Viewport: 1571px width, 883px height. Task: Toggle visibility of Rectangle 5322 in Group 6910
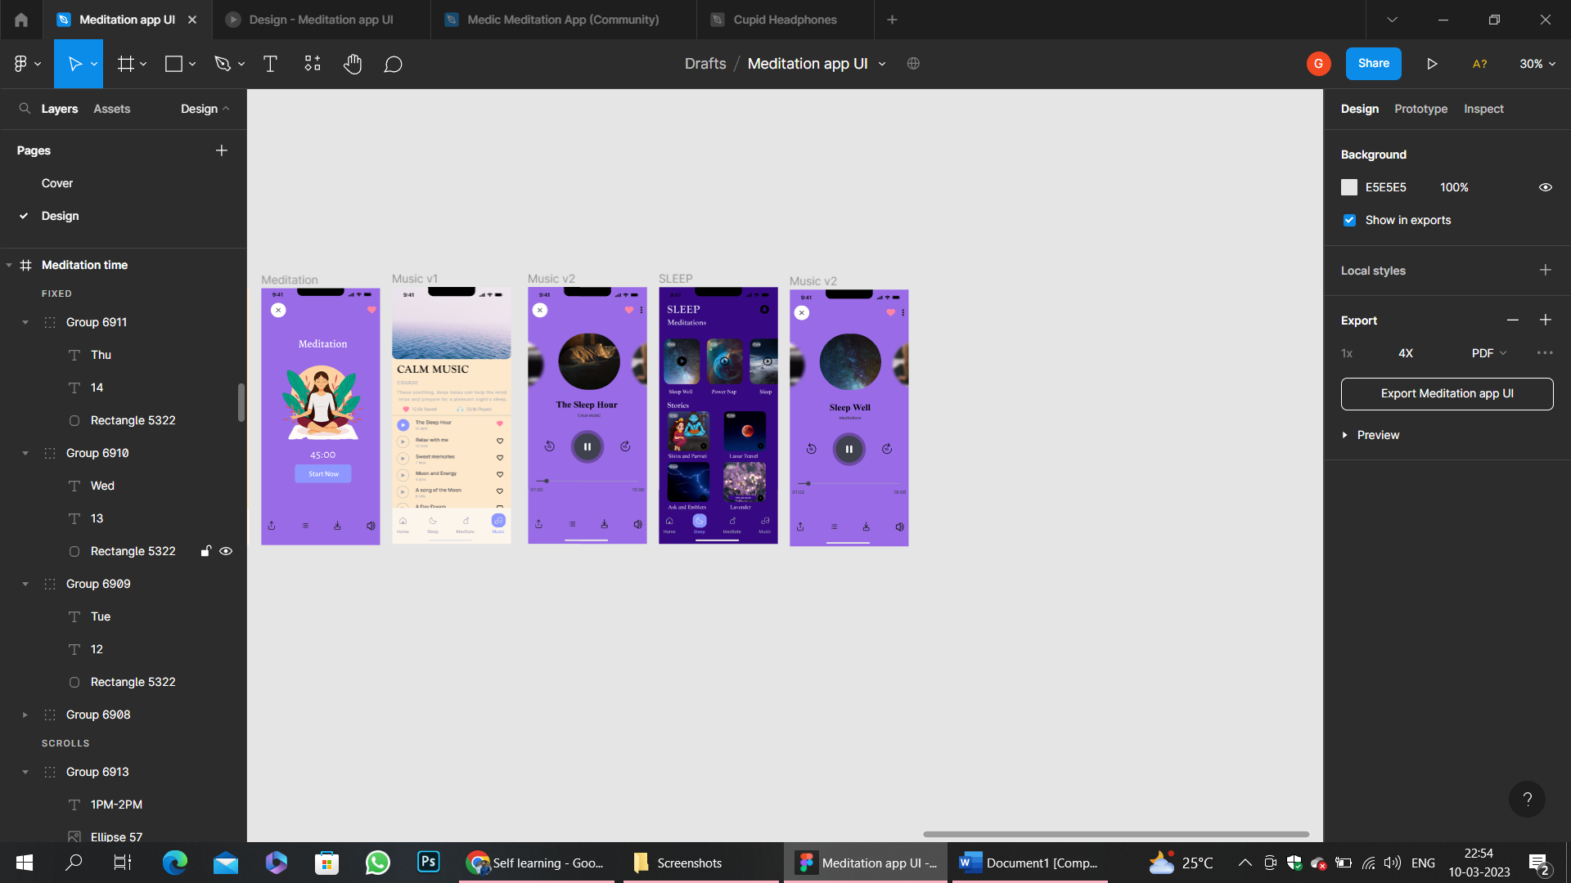click(226, 551)
